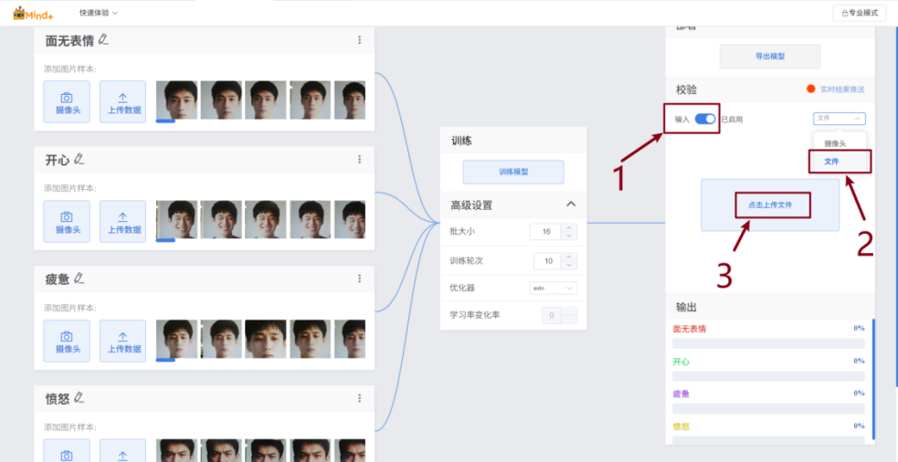898x462 pixels.
Task: Open the 疲惫 class more-options menu
Action: tap(360, 278)
